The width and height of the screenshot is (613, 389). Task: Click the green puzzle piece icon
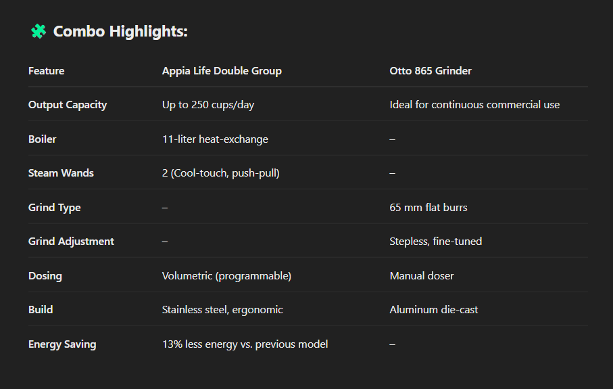39,31
